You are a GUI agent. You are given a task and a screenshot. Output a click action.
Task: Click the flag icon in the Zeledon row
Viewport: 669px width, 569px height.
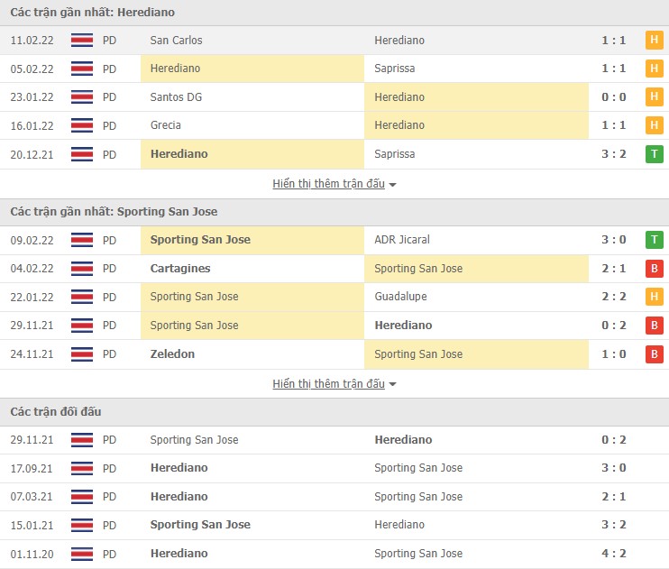coord(81,354)
